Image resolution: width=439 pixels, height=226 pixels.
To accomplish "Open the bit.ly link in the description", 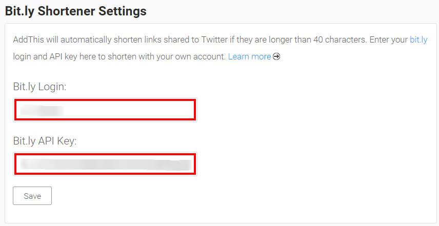I will click(x=418, y=40).
